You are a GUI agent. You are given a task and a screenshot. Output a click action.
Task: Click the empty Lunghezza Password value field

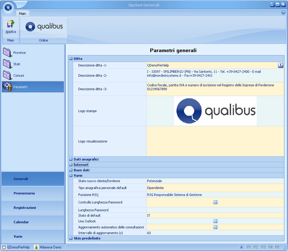[x=215, y=210]
